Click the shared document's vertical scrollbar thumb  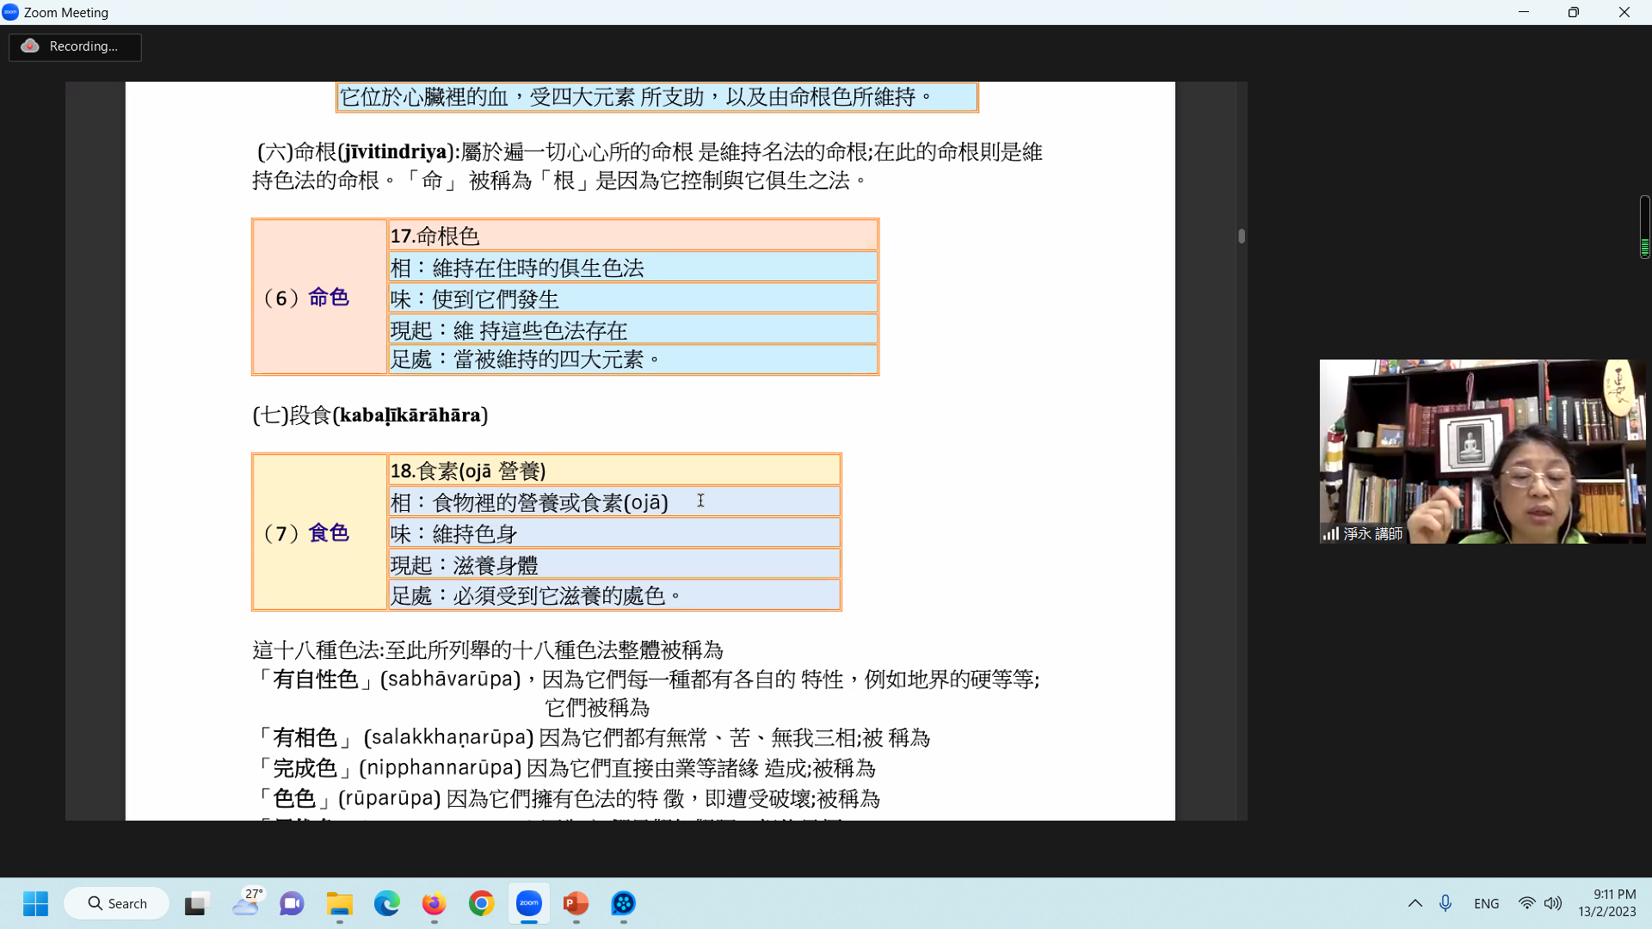[1242, 236]
